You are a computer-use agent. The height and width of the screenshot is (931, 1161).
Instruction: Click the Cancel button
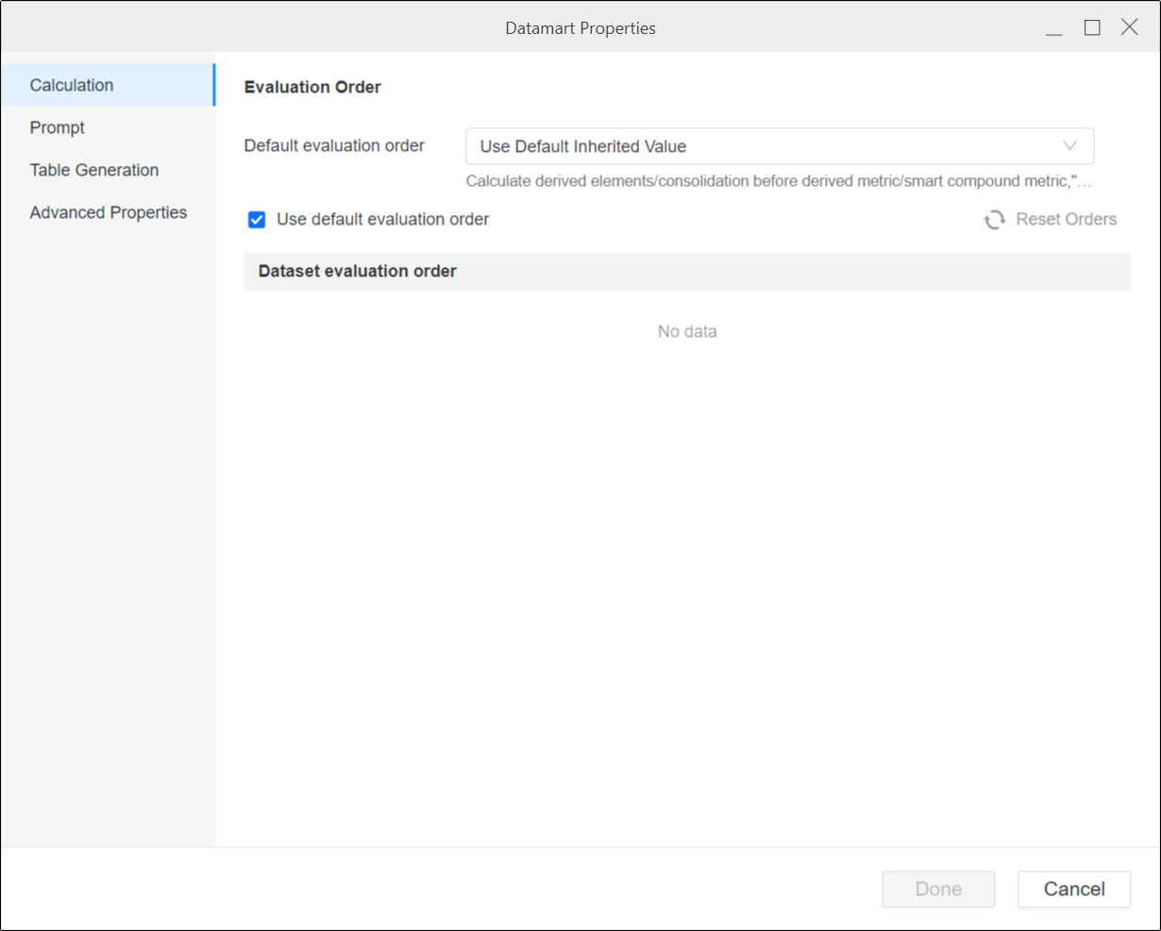(1073, 889)
